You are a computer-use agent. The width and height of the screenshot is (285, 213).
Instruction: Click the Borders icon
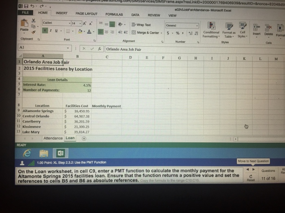click(68, 31)
